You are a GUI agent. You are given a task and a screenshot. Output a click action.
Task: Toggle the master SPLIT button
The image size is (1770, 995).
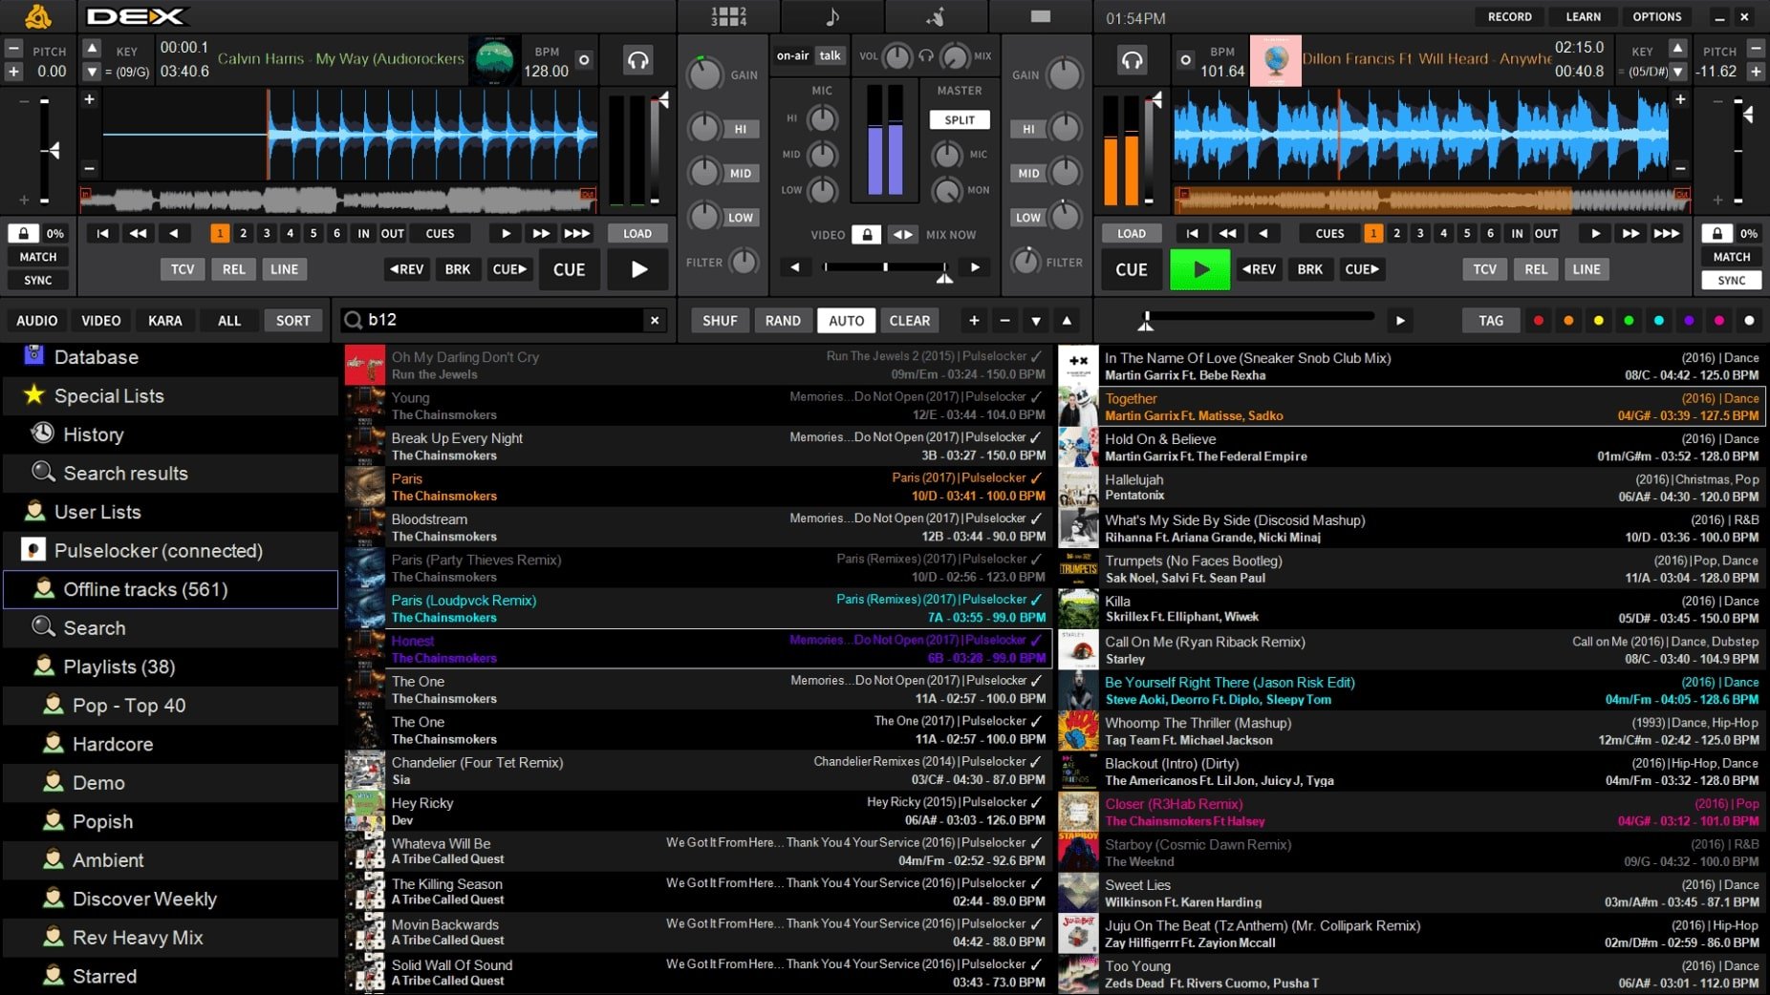tap(959, 120)
